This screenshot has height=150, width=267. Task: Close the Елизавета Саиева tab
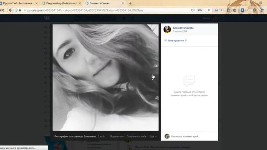coord(123,3)
